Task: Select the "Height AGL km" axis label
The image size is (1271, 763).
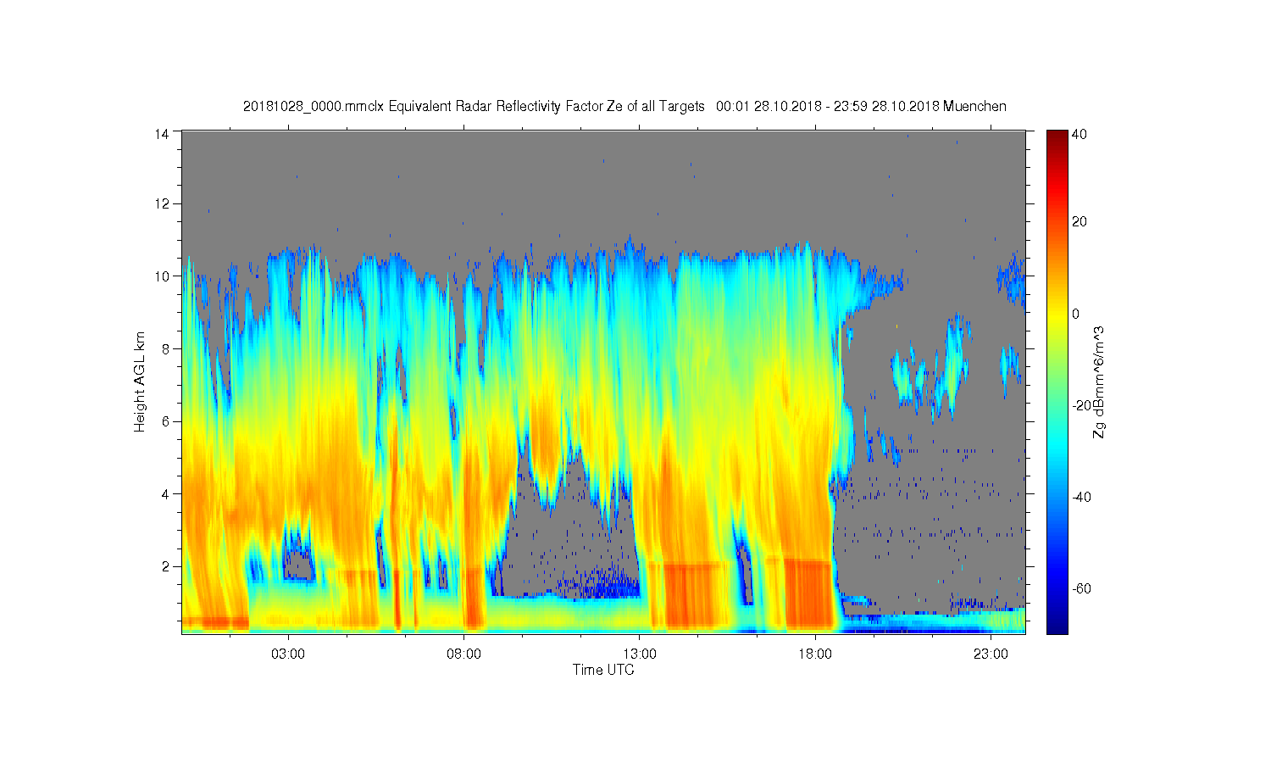Action: click(x=140, y=381)
